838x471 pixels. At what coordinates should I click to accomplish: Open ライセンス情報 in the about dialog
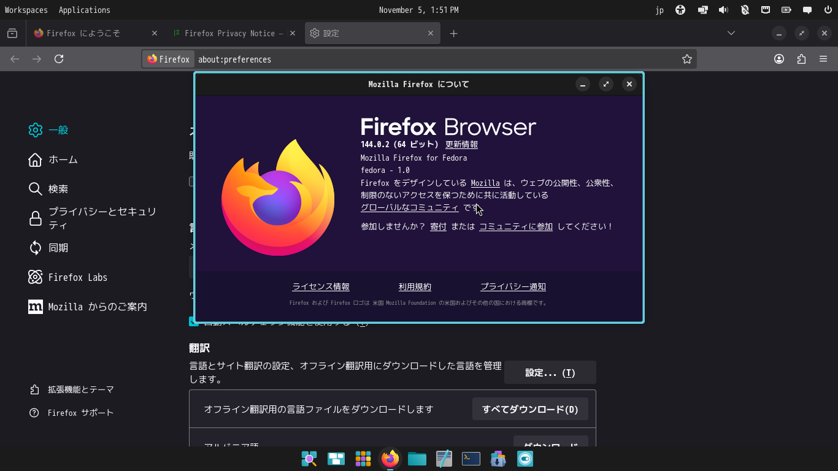(x=321, y=286)
